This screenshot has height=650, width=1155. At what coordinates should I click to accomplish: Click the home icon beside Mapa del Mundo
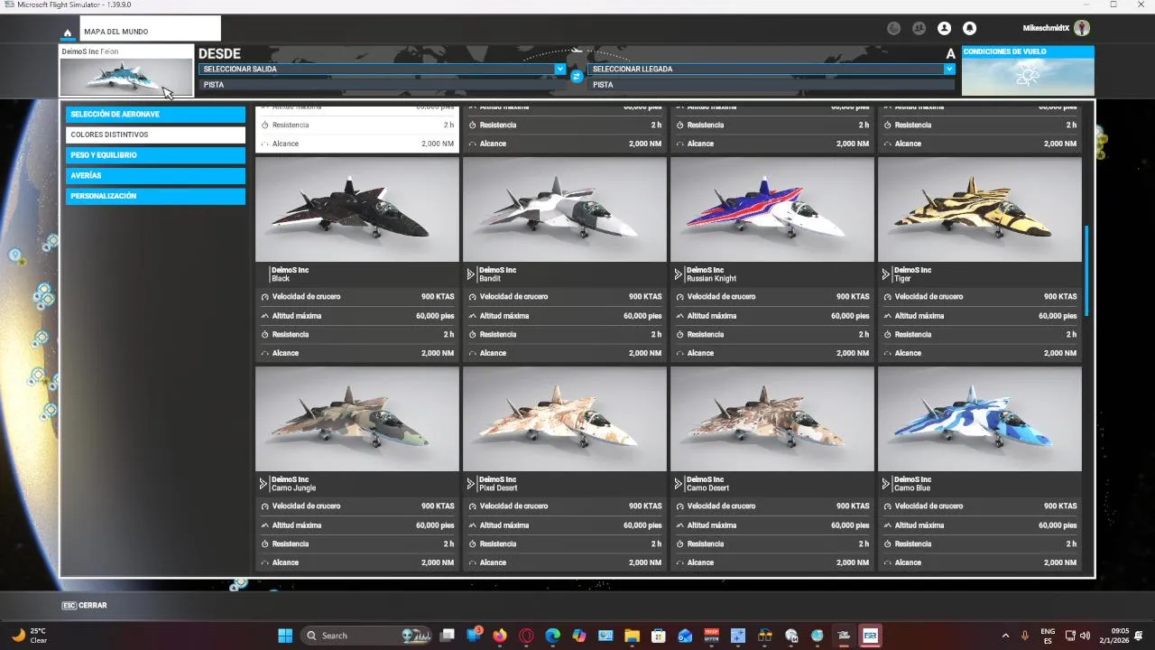coord(68,32)
